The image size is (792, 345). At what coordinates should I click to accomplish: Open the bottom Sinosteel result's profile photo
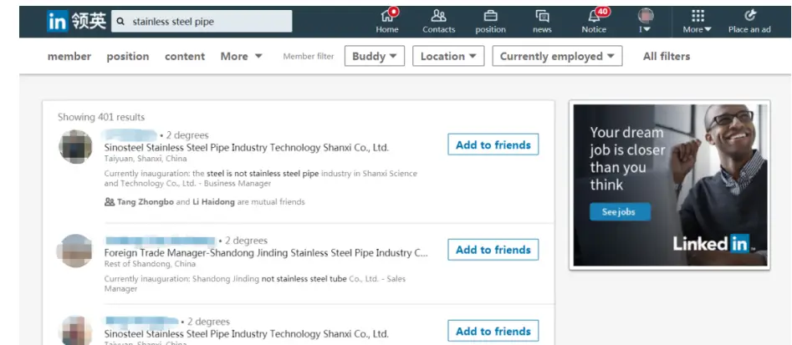coord(75,331)
